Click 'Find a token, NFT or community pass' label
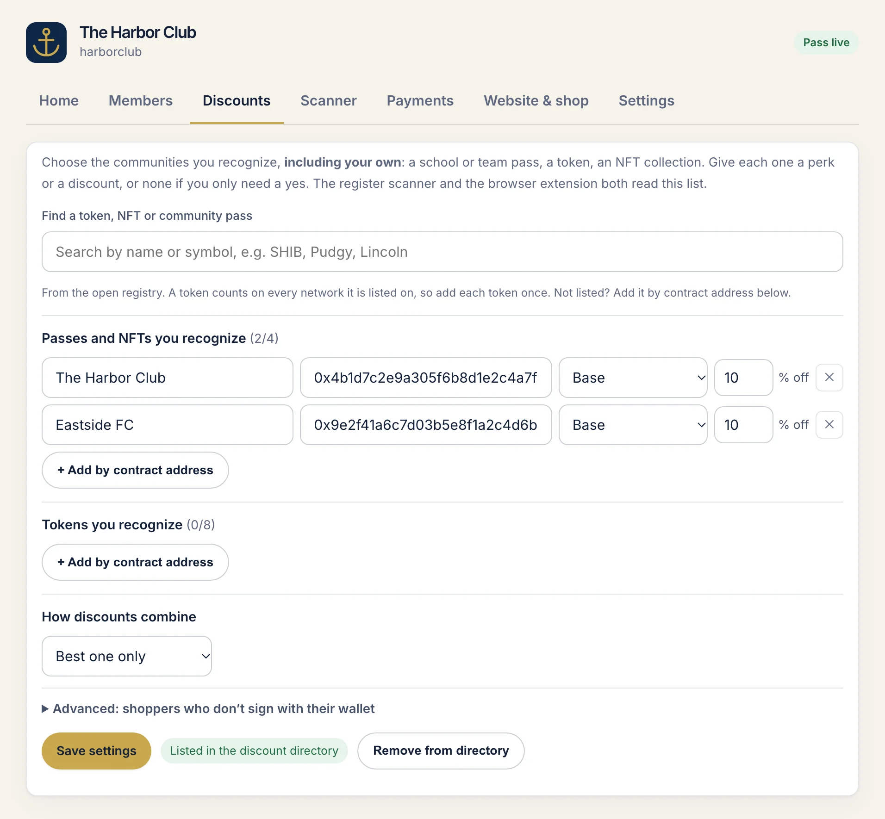885x819 pixels. (147, 216)
